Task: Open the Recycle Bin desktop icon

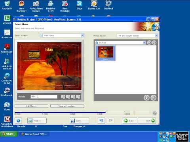Action: point(7,5)
